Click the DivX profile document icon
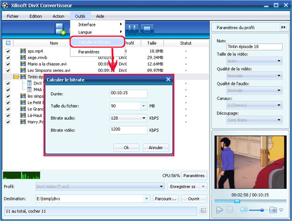Screen dimensions: 292x221 coord(29,83)
